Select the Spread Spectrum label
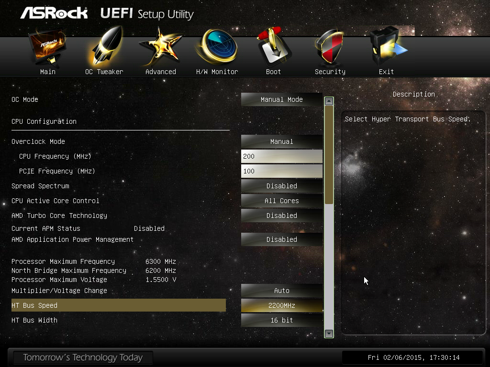 tap(40, 186)
